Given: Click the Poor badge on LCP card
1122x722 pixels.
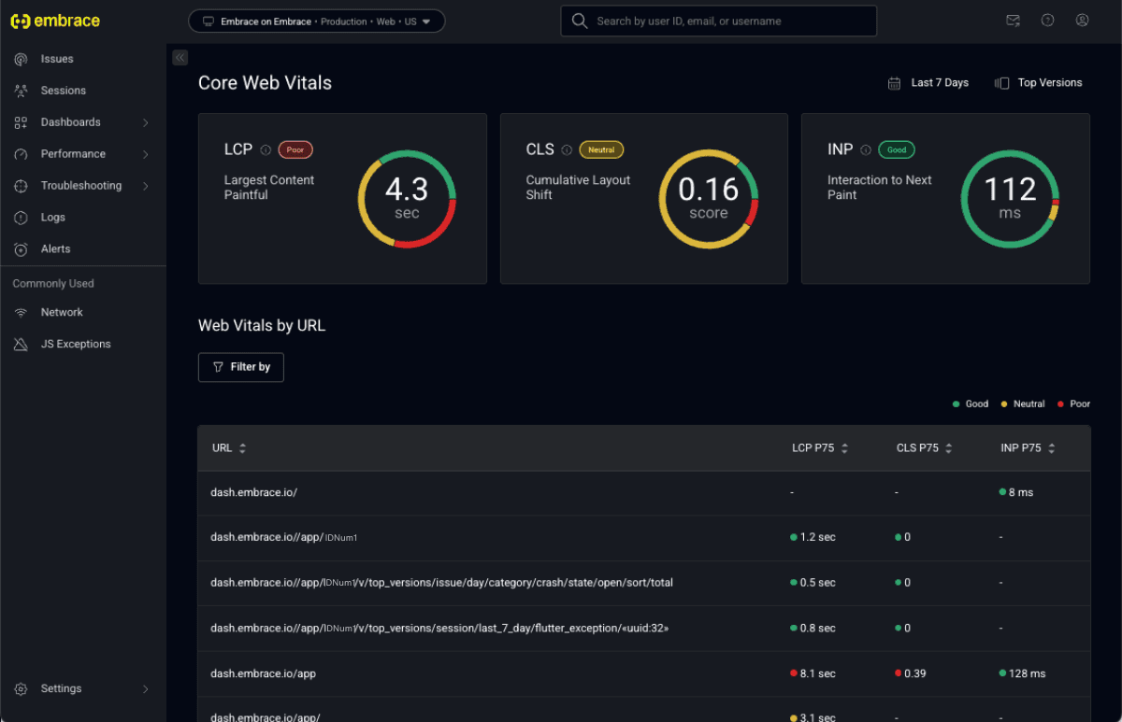Looking at the screenshot, I should [x=295, y=149].
